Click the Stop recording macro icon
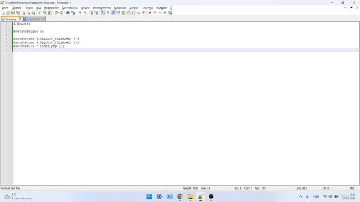Image resolution: width=360 pixels, height=202 pixels. (x=155, y=12)
